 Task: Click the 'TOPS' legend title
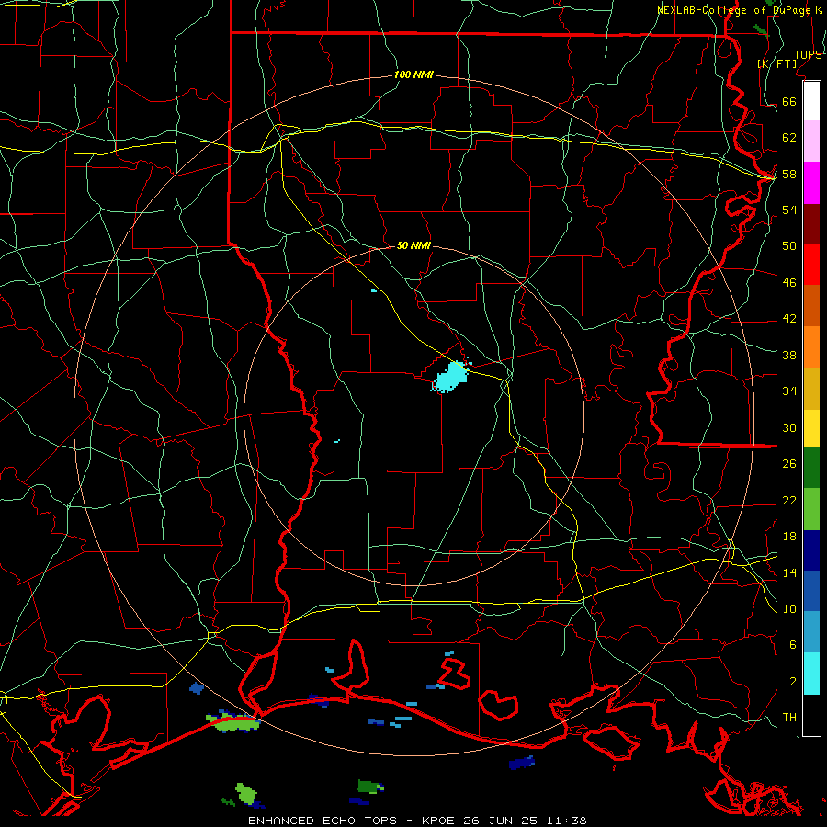coord(808,54)
